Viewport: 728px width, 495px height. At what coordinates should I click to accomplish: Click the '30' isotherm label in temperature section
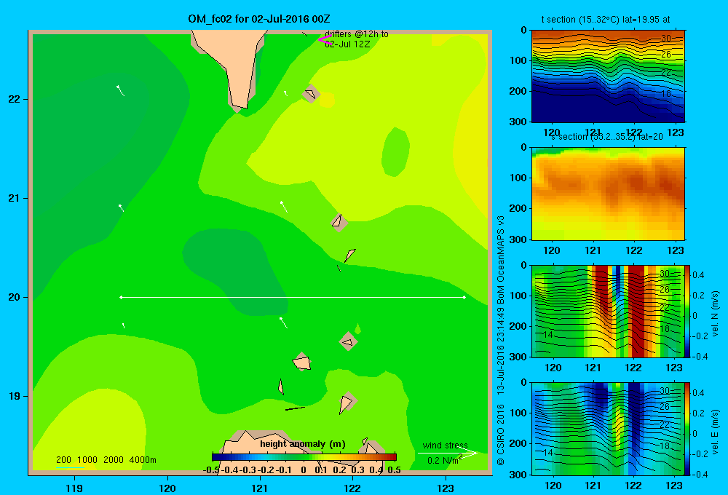pyautogui.click(x=666, y=39)
